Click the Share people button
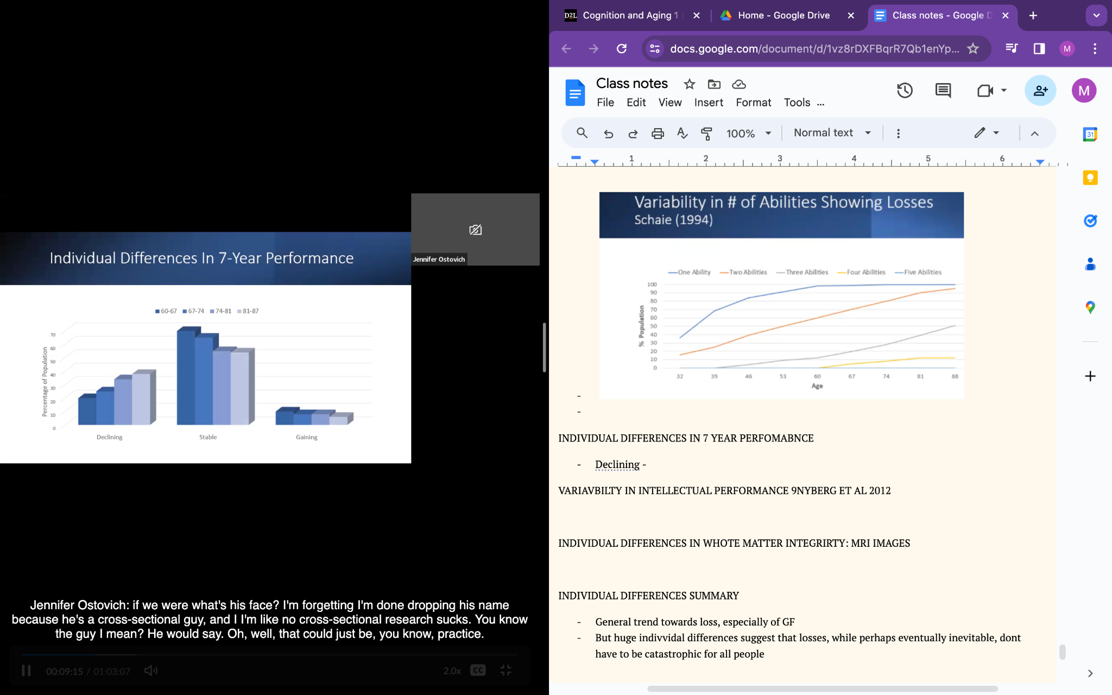 (1040, 91)
